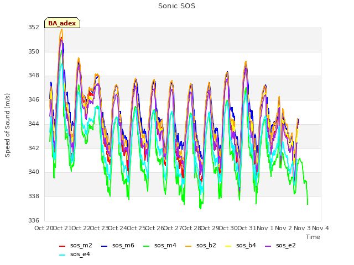Select the sos_m2 legend label
This screenshot has height=265, width=354.
click(81, 245)
